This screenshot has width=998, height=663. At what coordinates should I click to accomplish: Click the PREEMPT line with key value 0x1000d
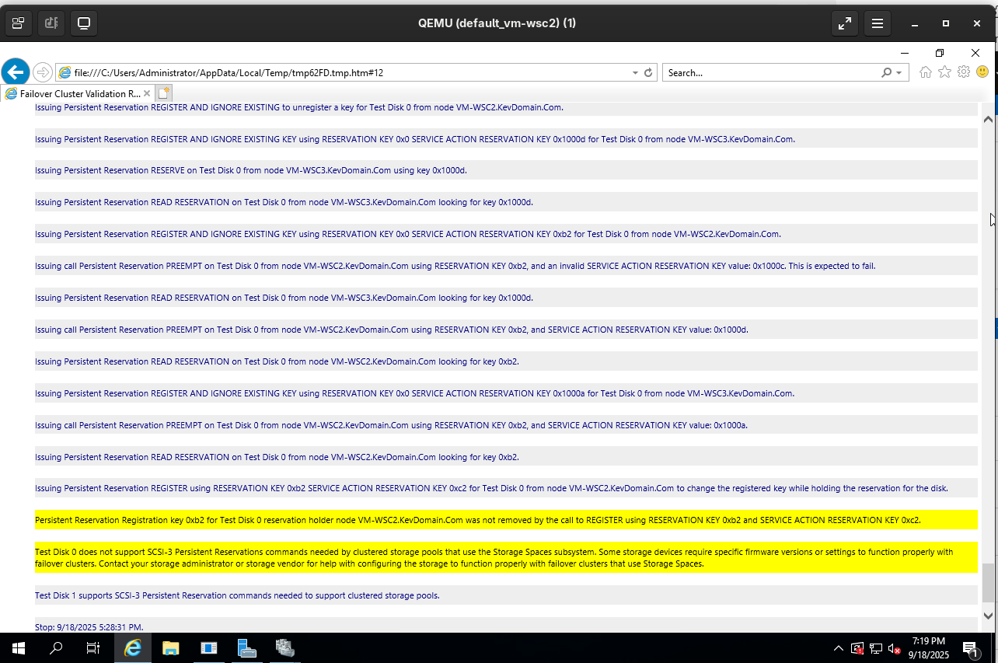(x=506, y=330)
